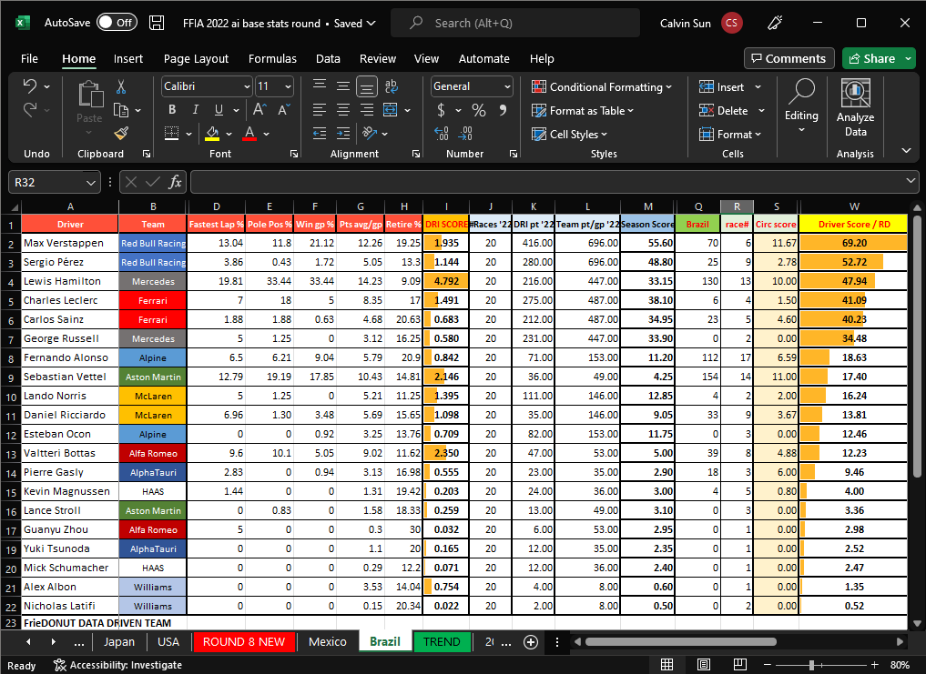926x674 pixels.
Task: Click Decrease Decimal icon
Action: click(x=465, y=134)
